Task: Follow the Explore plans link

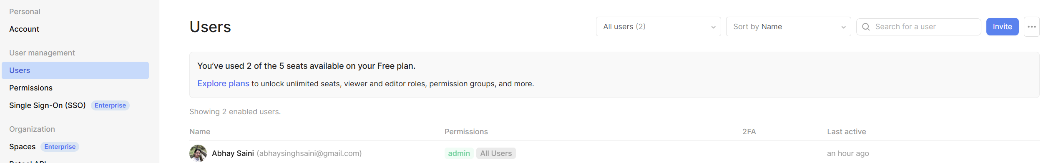Action: click(x=223, y=83)
